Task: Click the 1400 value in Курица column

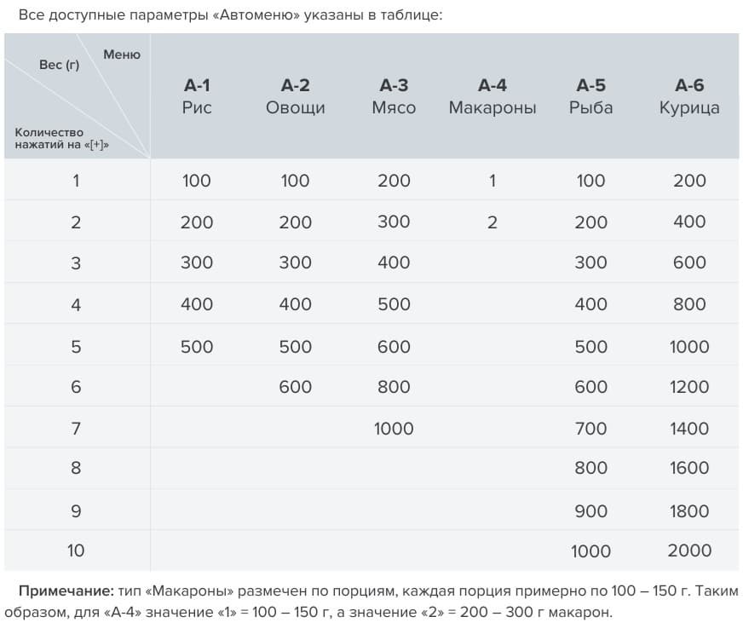Action: point(689,429)
